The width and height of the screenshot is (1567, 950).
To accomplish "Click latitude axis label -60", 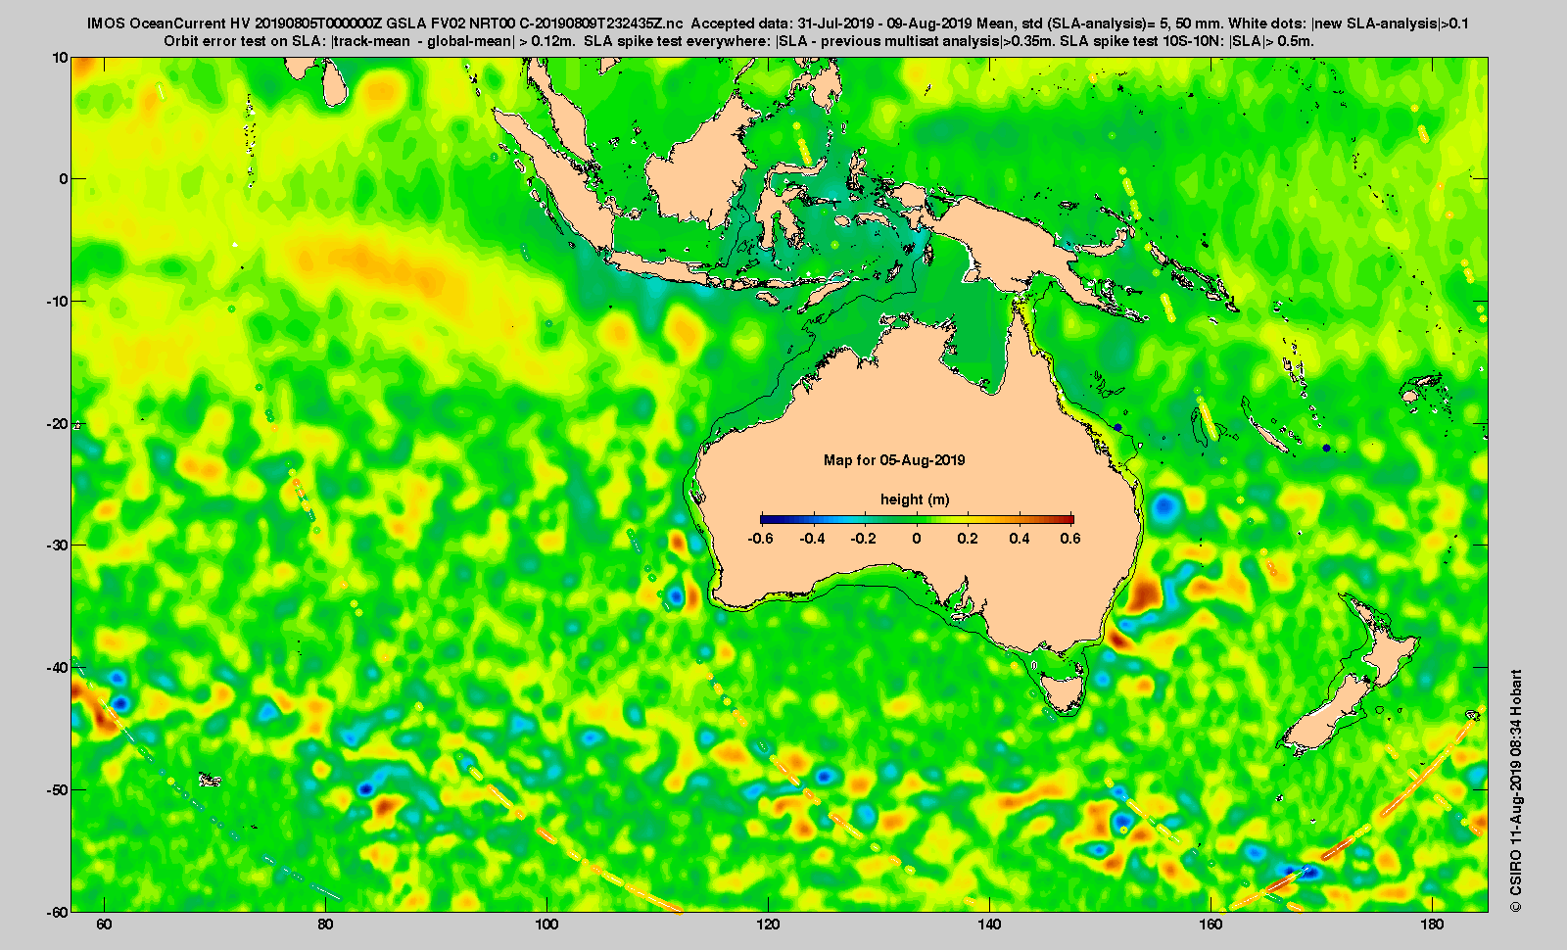I will (57, 911).
